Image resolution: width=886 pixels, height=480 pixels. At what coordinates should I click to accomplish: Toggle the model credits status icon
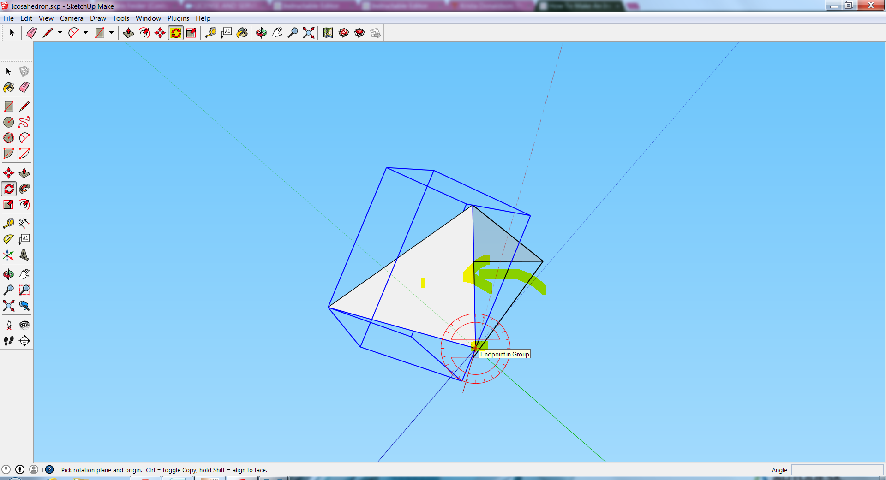coord(20,469)
